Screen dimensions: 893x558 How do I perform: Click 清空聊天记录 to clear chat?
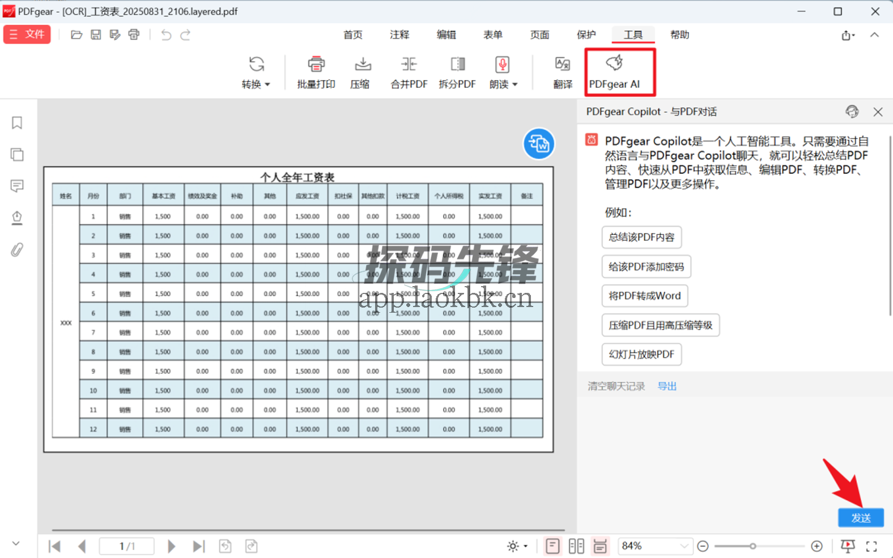pyautogui.click(x=616, y=386)
